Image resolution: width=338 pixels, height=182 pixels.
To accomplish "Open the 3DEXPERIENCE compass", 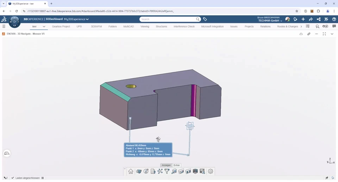I will [14, 22].
